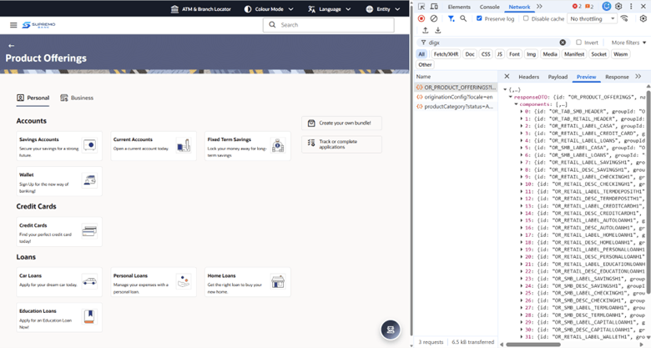Collapse the responseDTO tree node
The width and height of the screenshot is (651, 348).
point(511,97)
